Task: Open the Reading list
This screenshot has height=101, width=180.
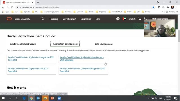Action: (172, 12)
